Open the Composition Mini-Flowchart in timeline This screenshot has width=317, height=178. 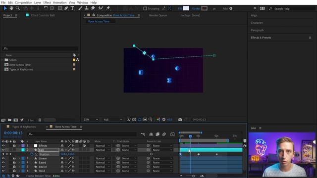tap(143, 134)
